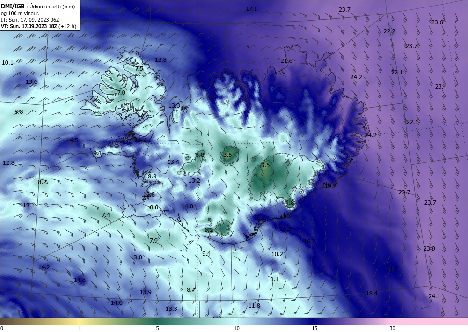Click the value 14.7 on the map
This screenshot has height=332, width=468.
point(392,268)
